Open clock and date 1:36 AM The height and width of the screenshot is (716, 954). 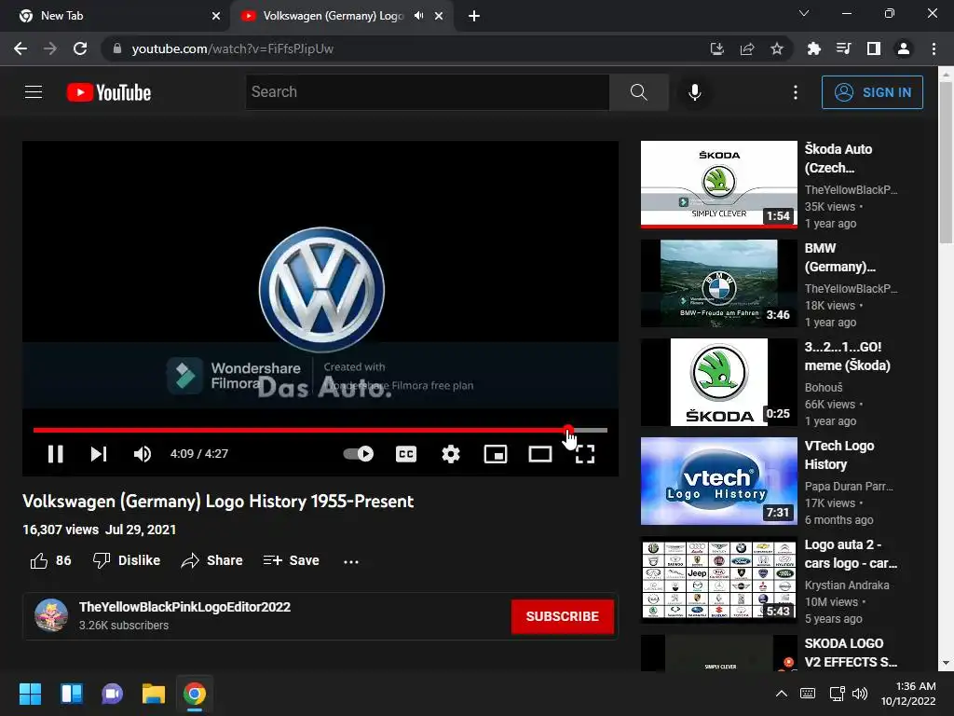908,694
